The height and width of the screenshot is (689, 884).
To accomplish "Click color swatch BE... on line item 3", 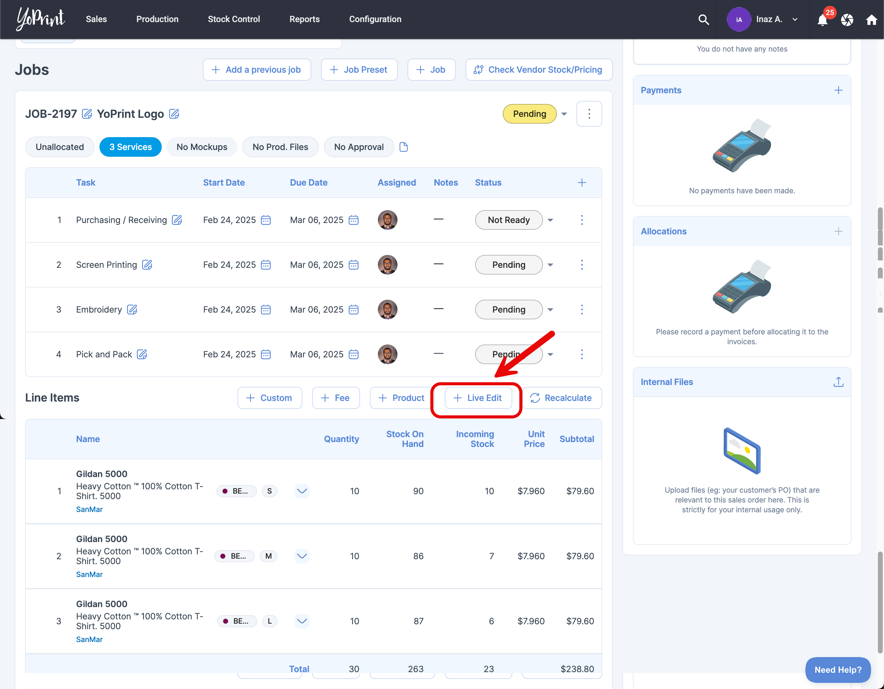I will (237, 621).
